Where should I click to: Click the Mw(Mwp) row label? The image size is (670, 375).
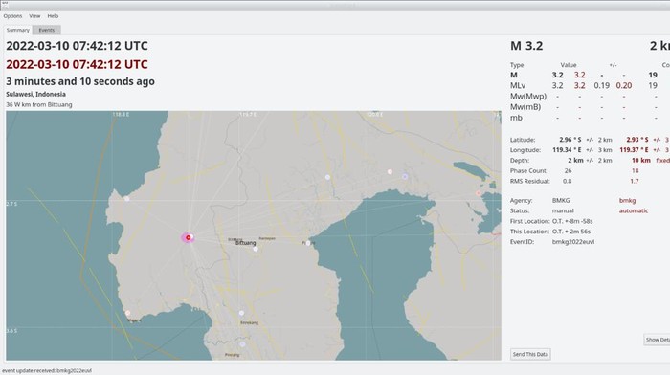528,97
